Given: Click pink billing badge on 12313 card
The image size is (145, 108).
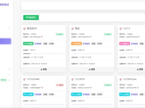Looking at the screenshot, I should (x=124, y=43).
